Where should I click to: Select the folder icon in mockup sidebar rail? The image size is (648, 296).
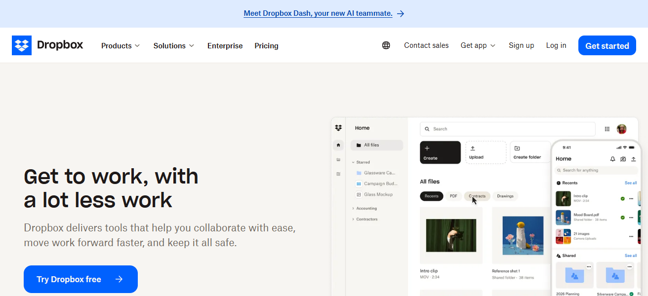pos(338,159)
